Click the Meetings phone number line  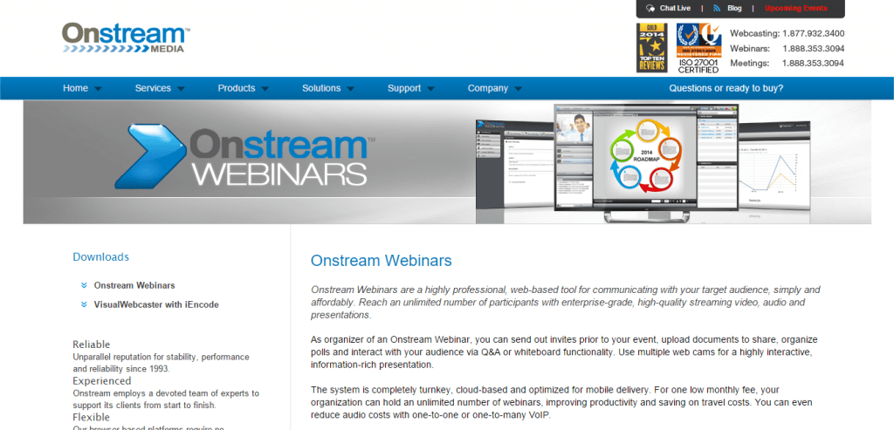pyautogui.click(x=787, y=63)
